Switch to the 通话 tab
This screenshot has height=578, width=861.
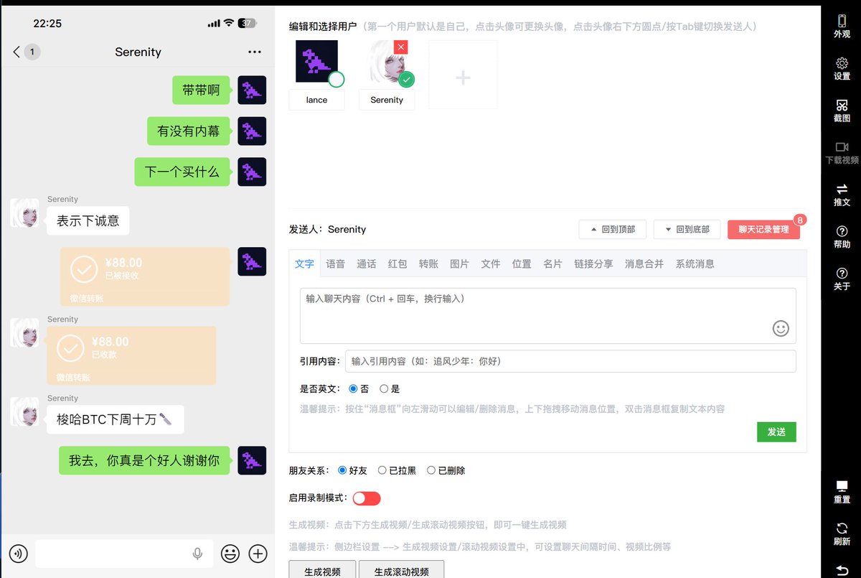[367, 264]
